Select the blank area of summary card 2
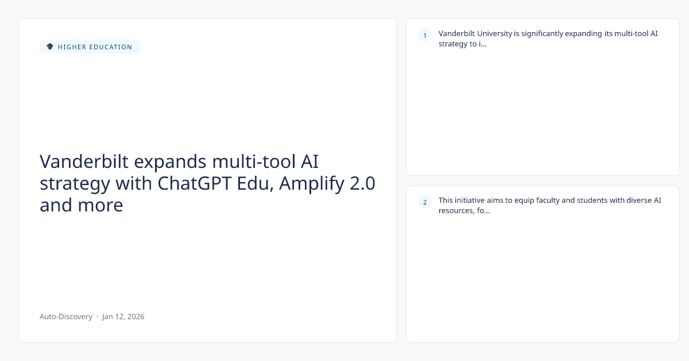The height and width of the screenshot is (361, 689). (543, 281)
